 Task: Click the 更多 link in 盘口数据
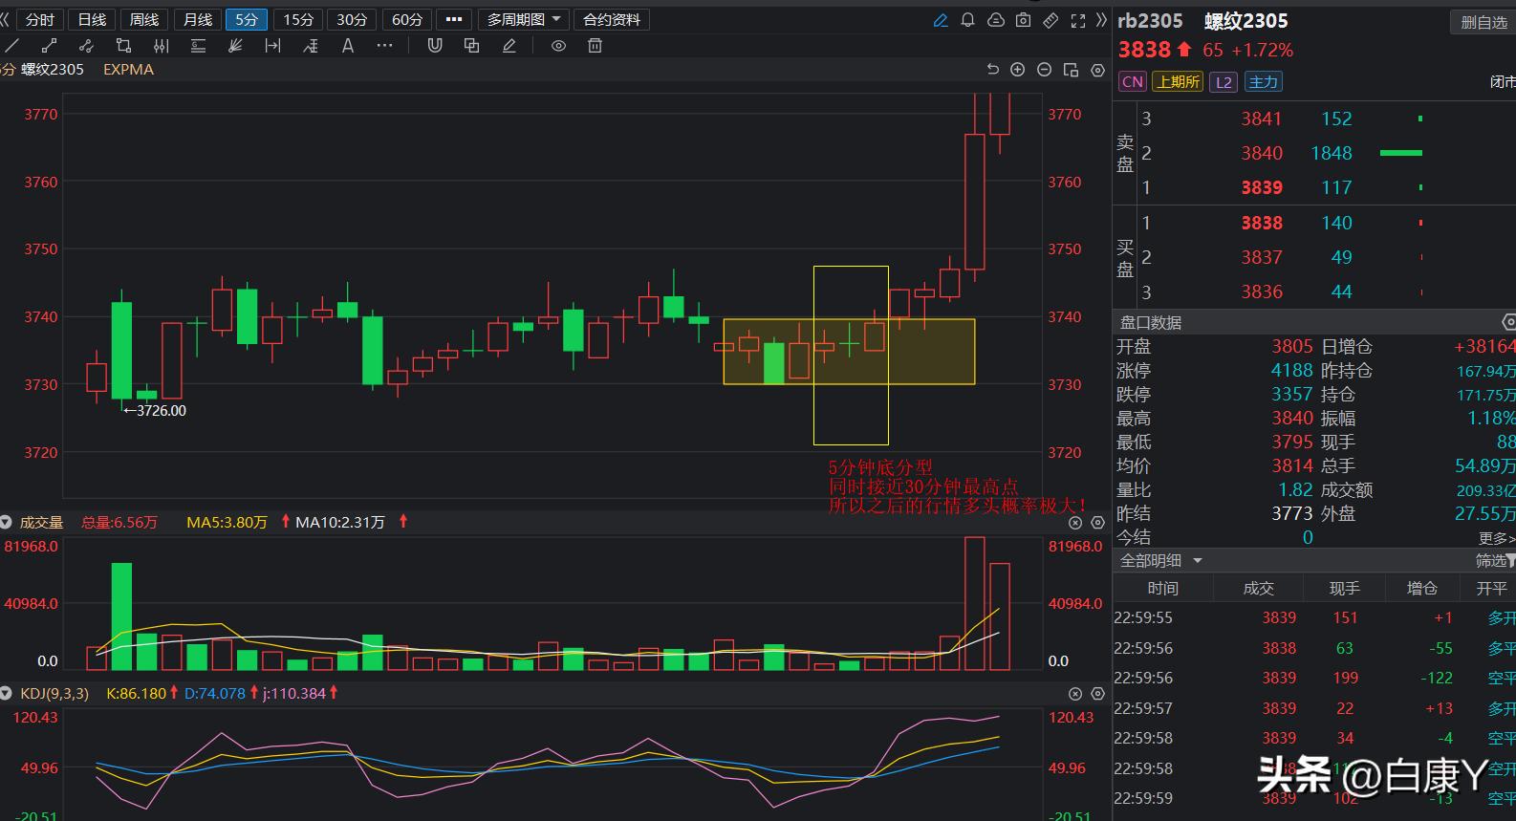[1496, 538]
